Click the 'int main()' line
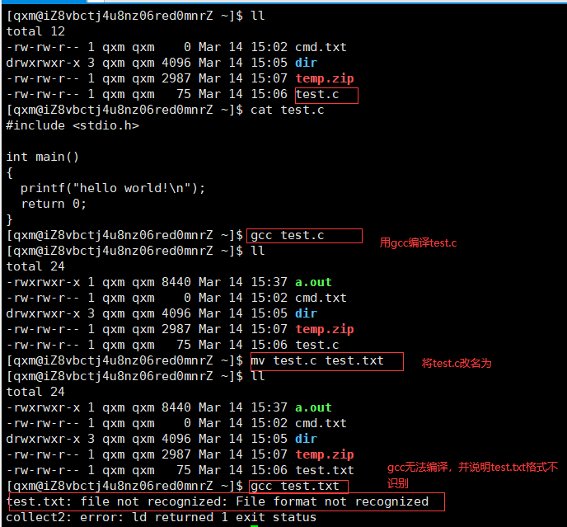The image size is (567, 527). [42, 157]
